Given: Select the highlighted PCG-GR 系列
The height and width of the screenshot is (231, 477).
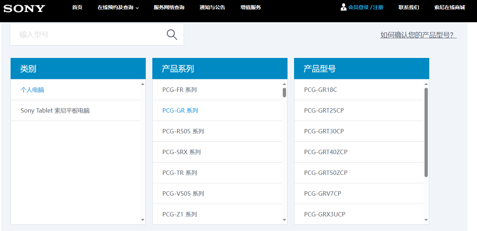Looking at the screenshot, I should [180, 110].
